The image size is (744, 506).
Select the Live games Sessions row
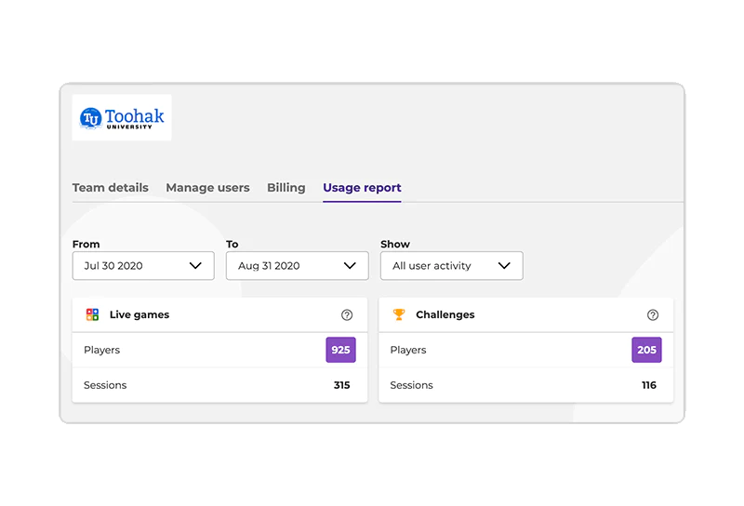pos(219,385)
